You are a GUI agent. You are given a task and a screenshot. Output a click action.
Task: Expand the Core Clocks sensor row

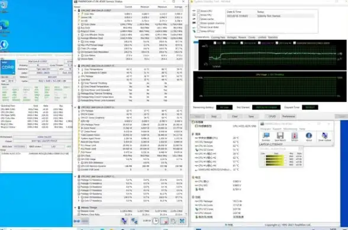(x=79, y=24)
